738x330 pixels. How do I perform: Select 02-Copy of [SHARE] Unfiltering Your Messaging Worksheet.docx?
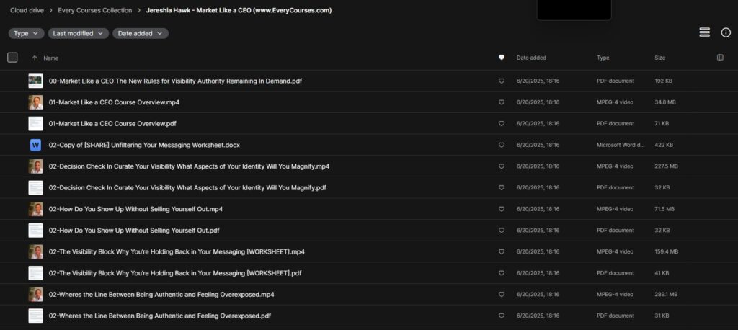[144, 145]
